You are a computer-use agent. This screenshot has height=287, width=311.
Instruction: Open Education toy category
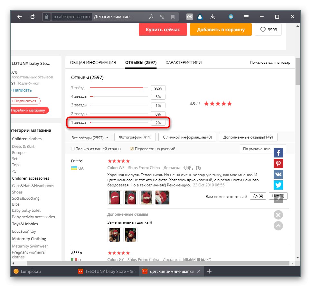click(24, 231)
